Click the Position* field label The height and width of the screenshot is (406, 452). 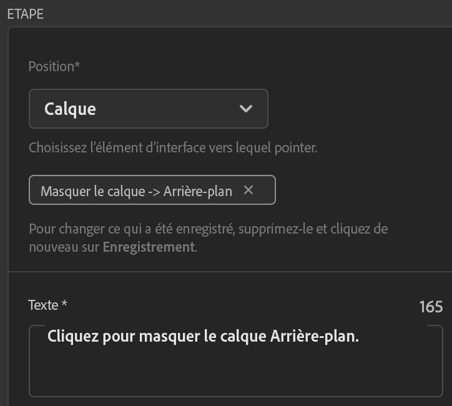pos(54,66)
